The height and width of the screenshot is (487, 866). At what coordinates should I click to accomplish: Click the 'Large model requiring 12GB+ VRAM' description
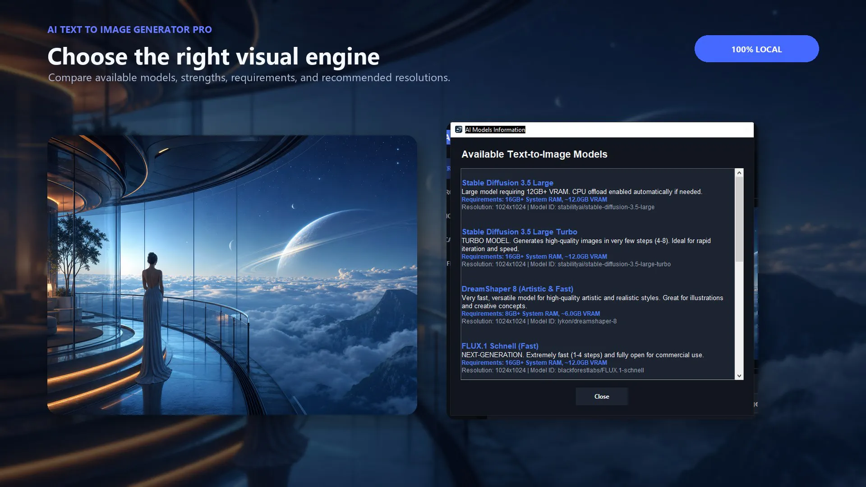[582, 192]
